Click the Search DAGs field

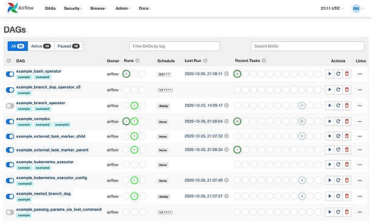pyautogui.click(x=308, y=46)
